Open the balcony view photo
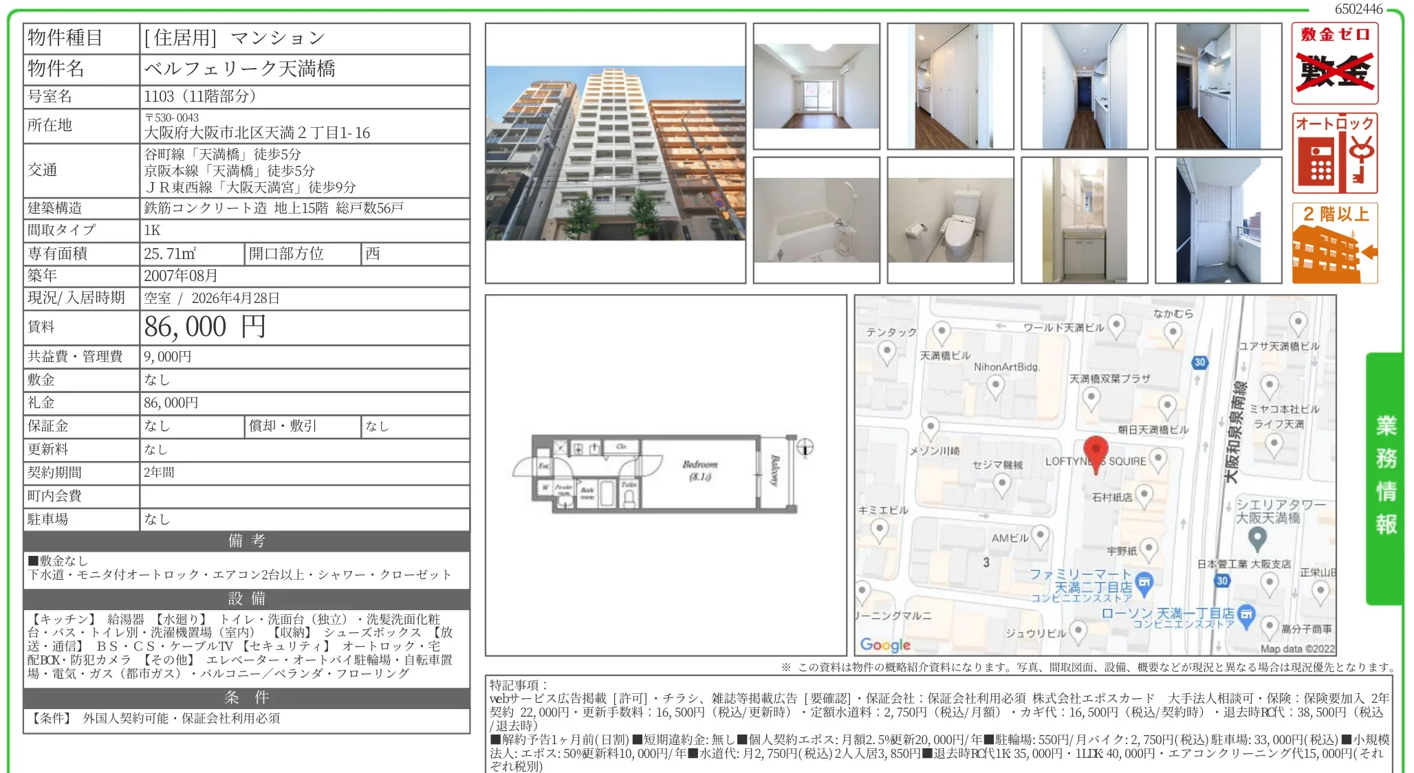Image resolution: width=1414 pixels, height=773 pixels. pyautogui.click(x=1219, y=220)
